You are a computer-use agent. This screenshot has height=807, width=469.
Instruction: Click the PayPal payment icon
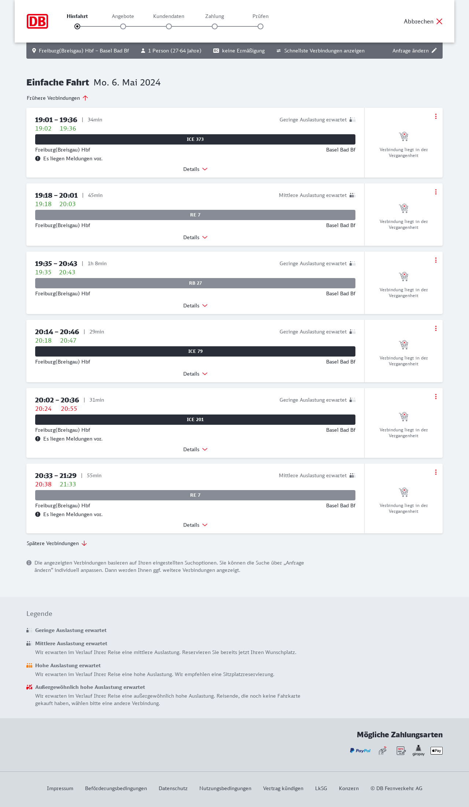[360, 751]
